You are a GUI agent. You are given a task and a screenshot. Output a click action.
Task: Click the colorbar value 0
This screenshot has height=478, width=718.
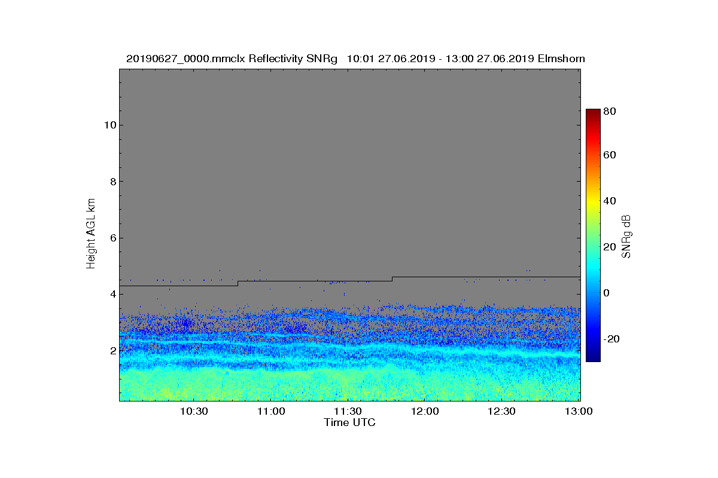[x=607, y=293]
